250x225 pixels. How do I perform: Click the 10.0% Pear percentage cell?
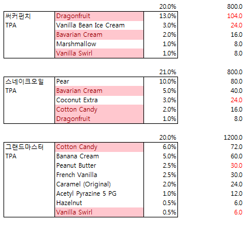pyautogui.click(x=160, y=81)
